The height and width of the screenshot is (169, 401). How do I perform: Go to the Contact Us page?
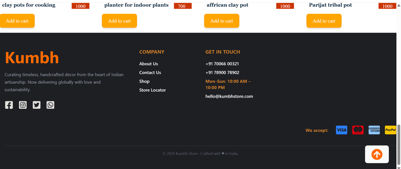(150, 72)
